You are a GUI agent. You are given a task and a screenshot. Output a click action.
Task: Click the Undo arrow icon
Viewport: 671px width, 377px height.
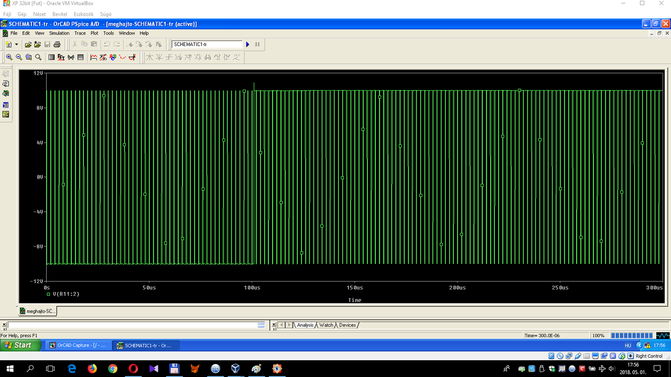pos(107,45)
